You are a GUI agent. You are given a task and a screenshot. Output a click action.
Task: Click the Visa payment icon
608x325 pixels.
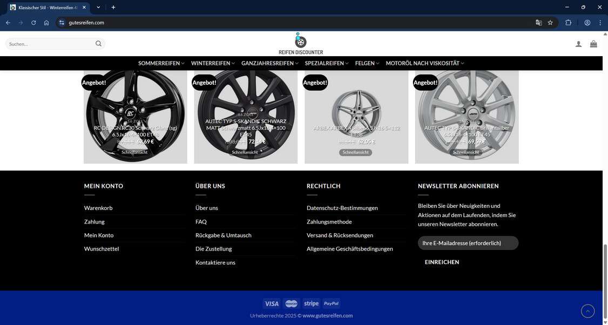(x=272, y=303)
